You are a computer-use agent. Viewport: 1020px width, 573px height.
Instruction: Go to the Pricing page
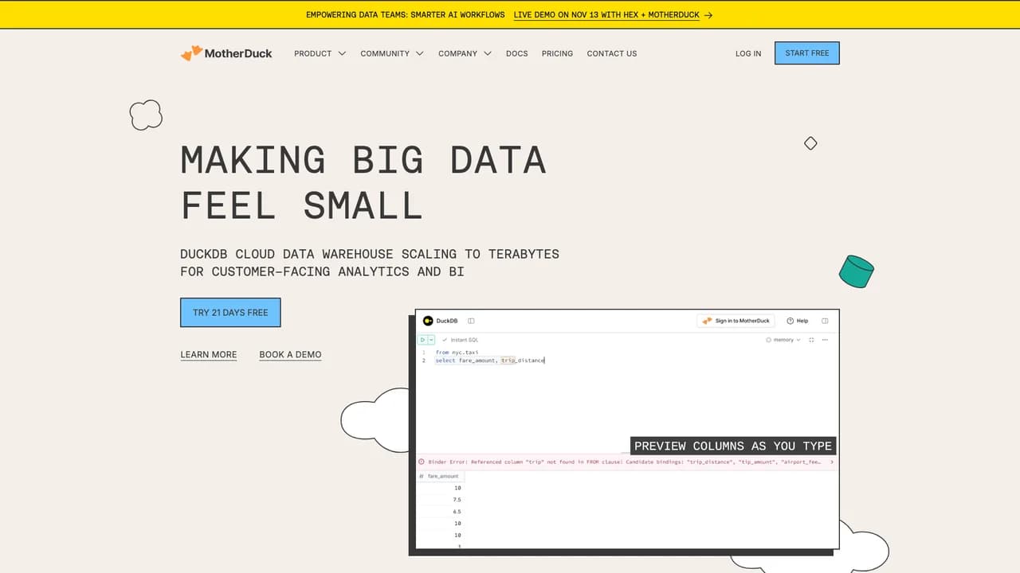click(557, 53)
